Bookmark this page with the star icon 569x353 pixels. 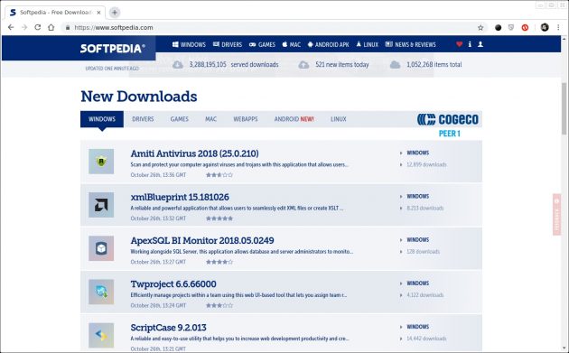(480, 28)
